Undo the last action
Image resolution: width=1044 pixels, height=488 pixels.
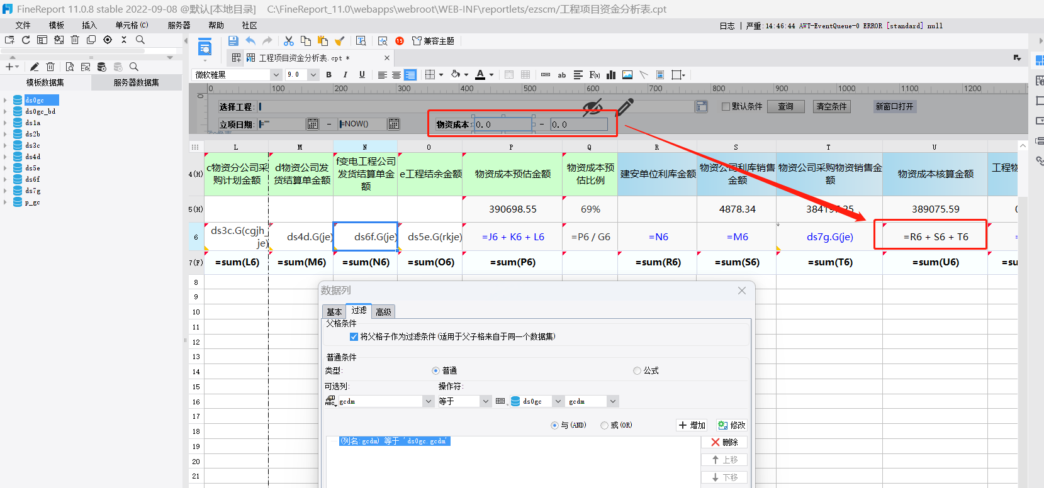(x=250, y=41)
